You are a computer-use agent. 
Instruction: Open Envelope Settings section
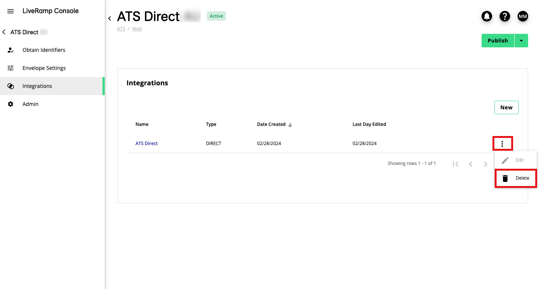pyautogui.click(x=53, y=68)
